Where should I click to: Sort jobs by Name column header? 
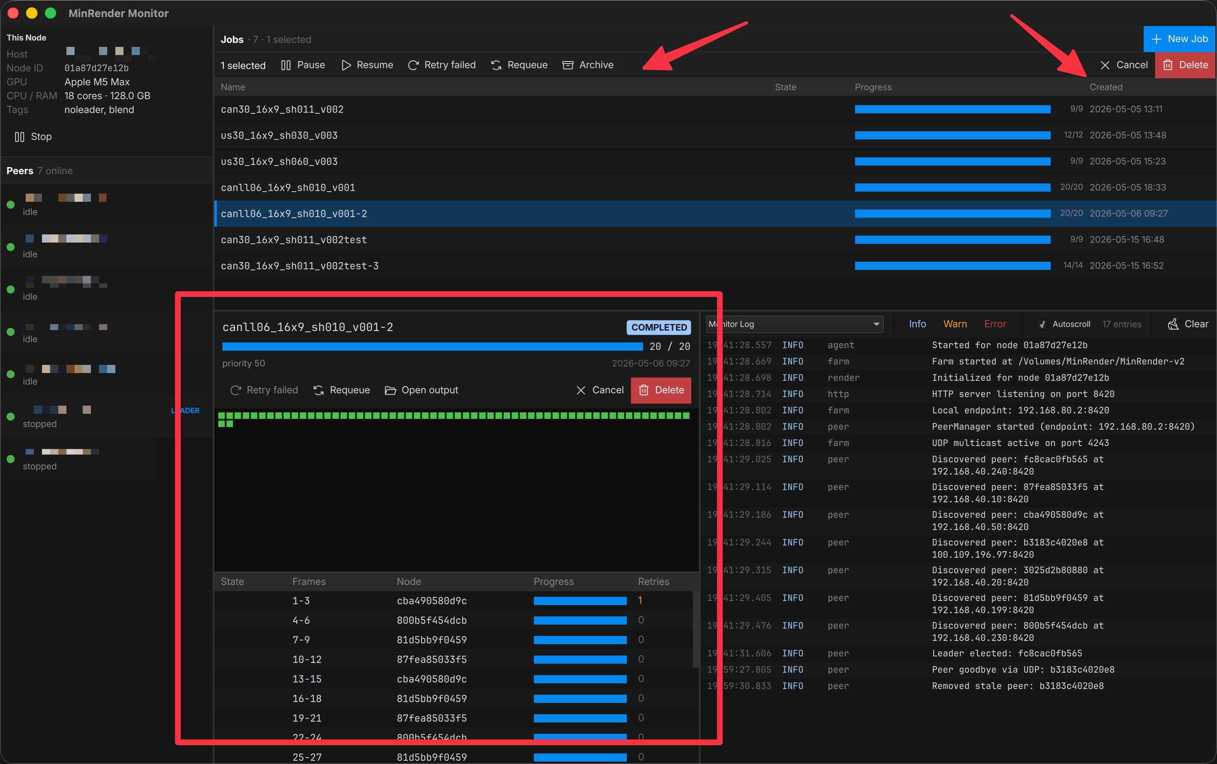233,87
